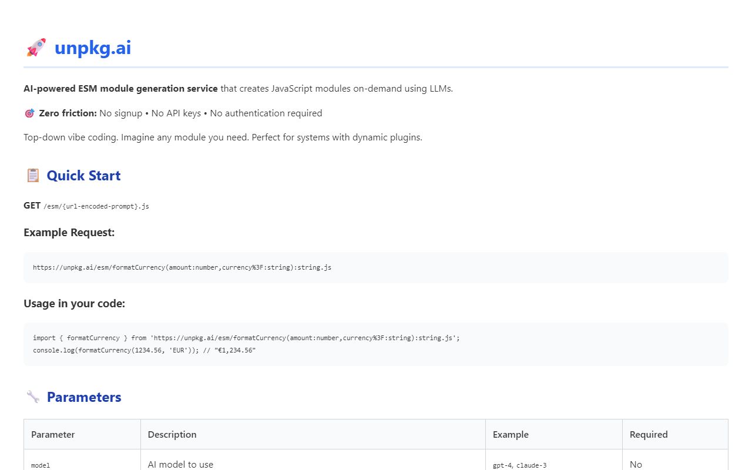Click the rocket icon next to unpkg.ai

point(36,48)
